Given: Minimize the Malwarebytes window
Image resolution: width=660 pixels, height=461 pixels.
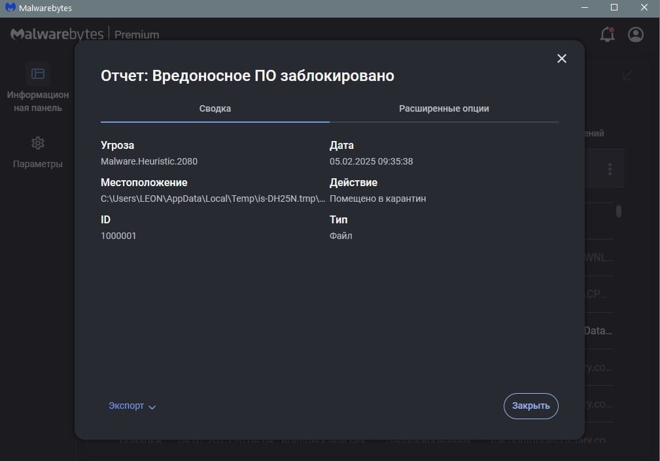Looking at the screenshot, I should (x=584, y=8).
